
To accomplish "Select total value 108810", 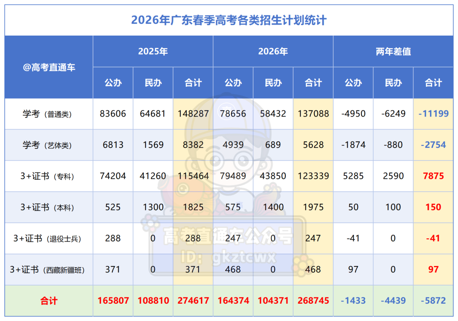I will (153, 301).
